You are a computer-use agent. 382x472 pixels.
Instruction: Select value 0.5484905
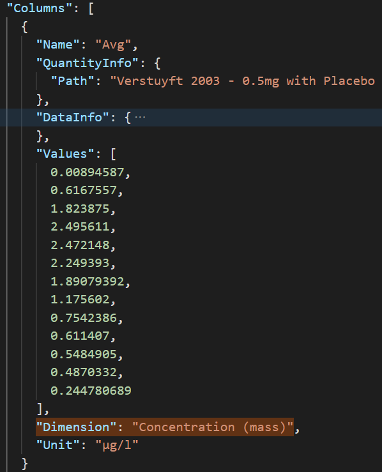(84, 354)
